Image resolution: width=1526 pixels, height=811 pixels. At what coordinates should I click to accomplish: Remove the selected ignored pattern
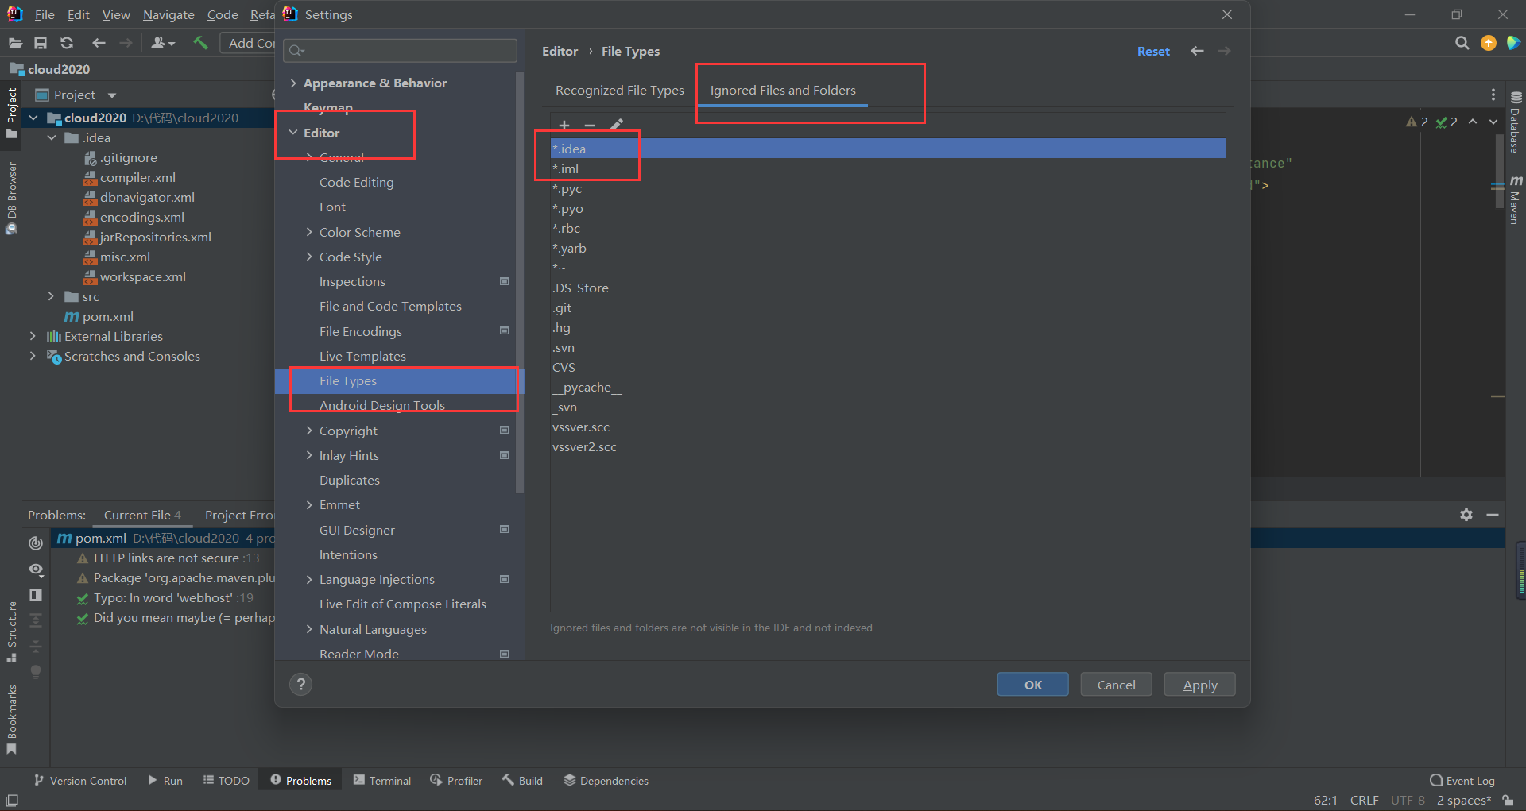[590, 125]
